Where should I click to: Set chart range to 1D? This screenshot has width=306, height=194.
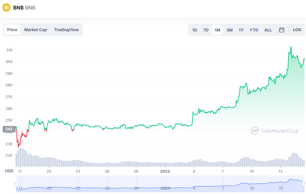194,30
